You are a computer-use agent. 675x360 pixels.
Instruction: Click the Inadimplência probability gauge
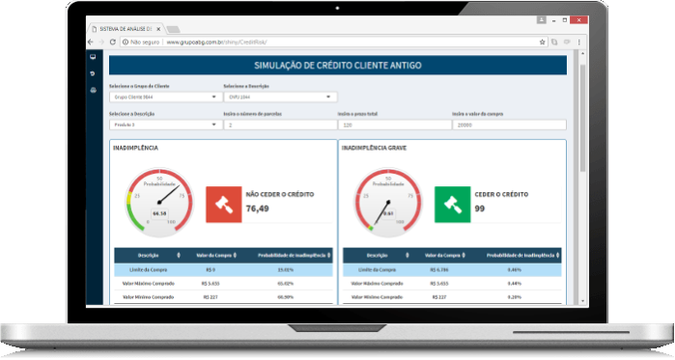[159, 203]
